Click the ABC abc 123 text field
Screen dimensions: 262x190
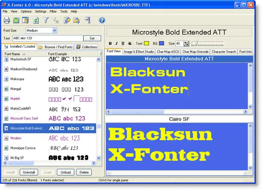tap(48, 38)
